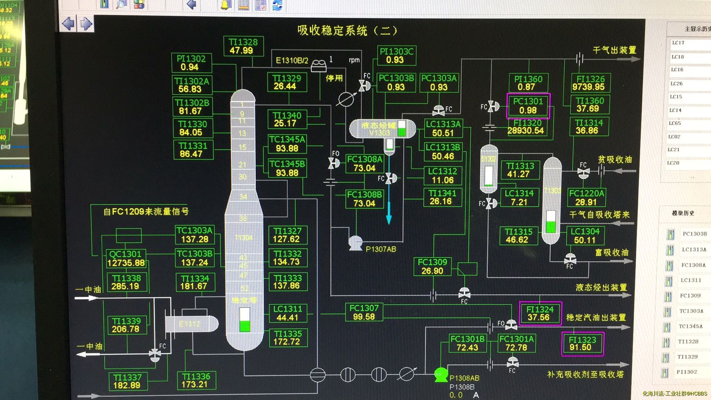Click the FC valve on the mid-oil return line
This screenshot has height=400, width=711.
click(x=155, y=355)
